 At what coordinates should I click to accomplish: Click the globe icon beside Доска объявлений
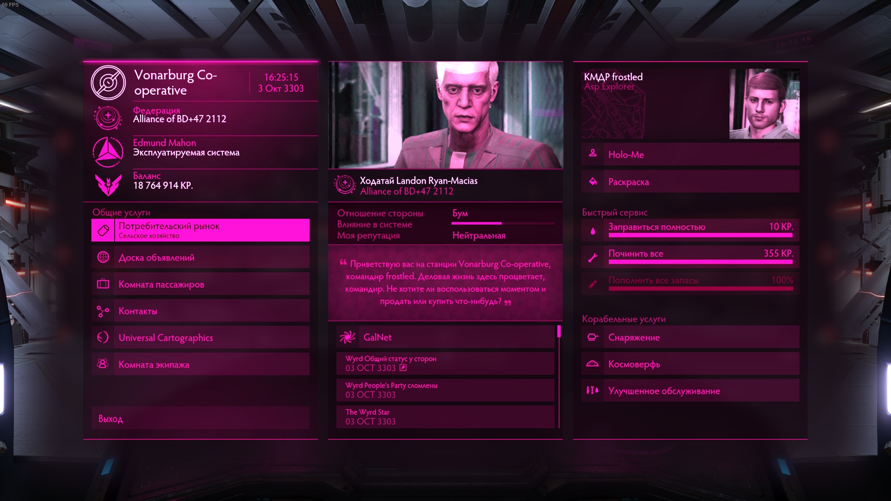tap(103, 257)
